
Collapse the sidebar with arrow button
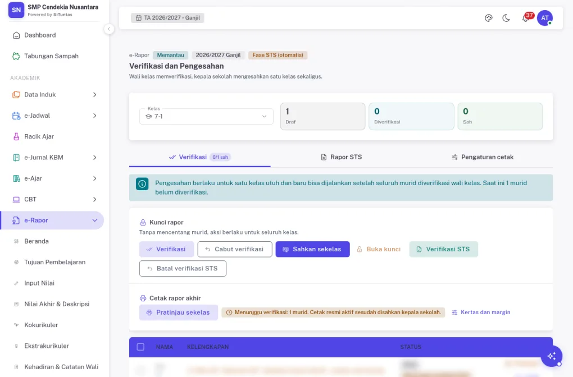click(109, 29)
